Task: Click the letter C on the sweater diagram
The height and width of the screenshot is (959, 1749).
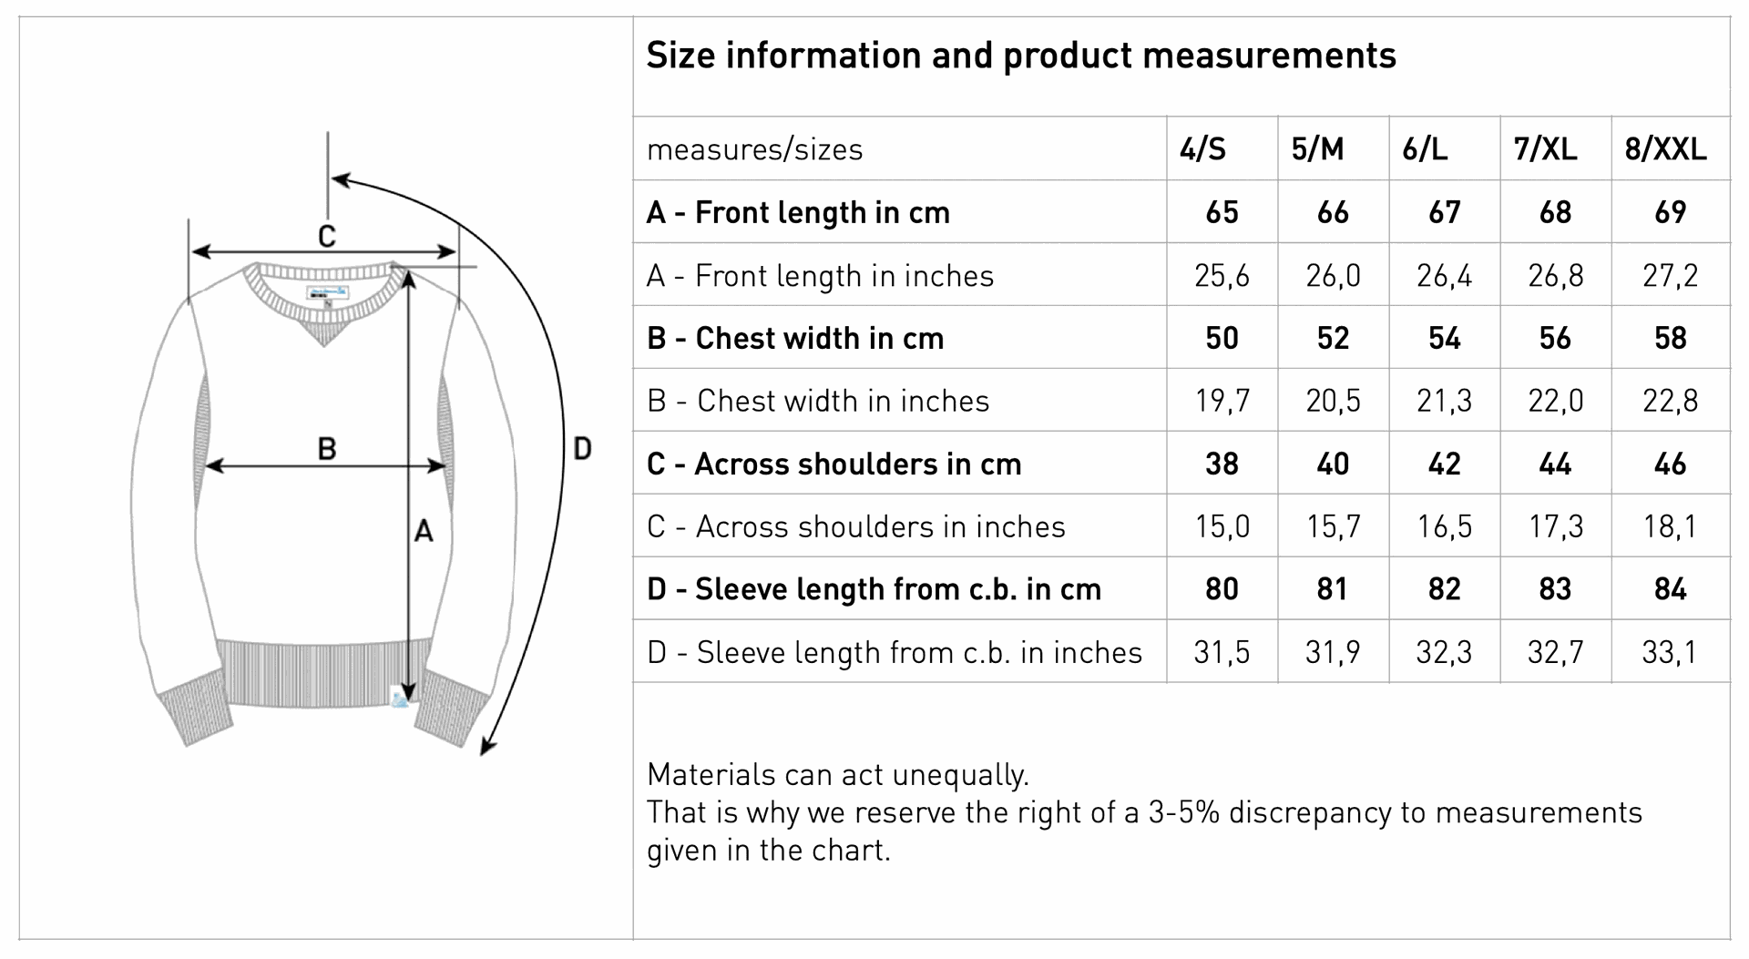Action: (x=327, y=236)
